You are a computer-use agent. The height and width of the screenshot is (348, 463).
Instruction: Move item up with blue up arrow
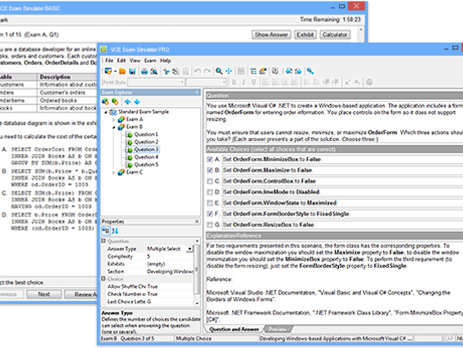tap(127, 101)
